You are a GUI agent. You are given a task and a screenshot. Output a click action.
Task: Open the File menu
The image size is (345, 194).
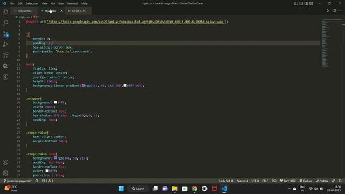(12, 4)
